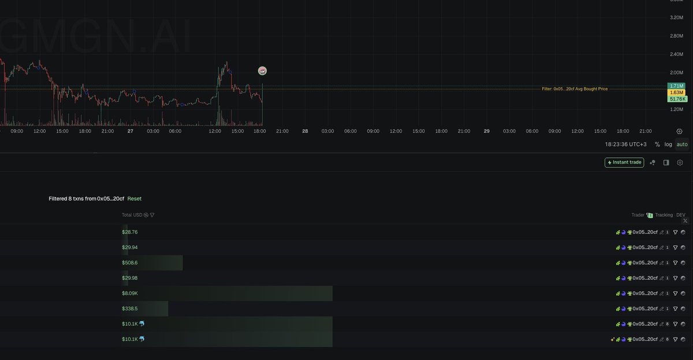Toggle auto scale on the chart
The image size is (693, 360).
pos(682,144)
